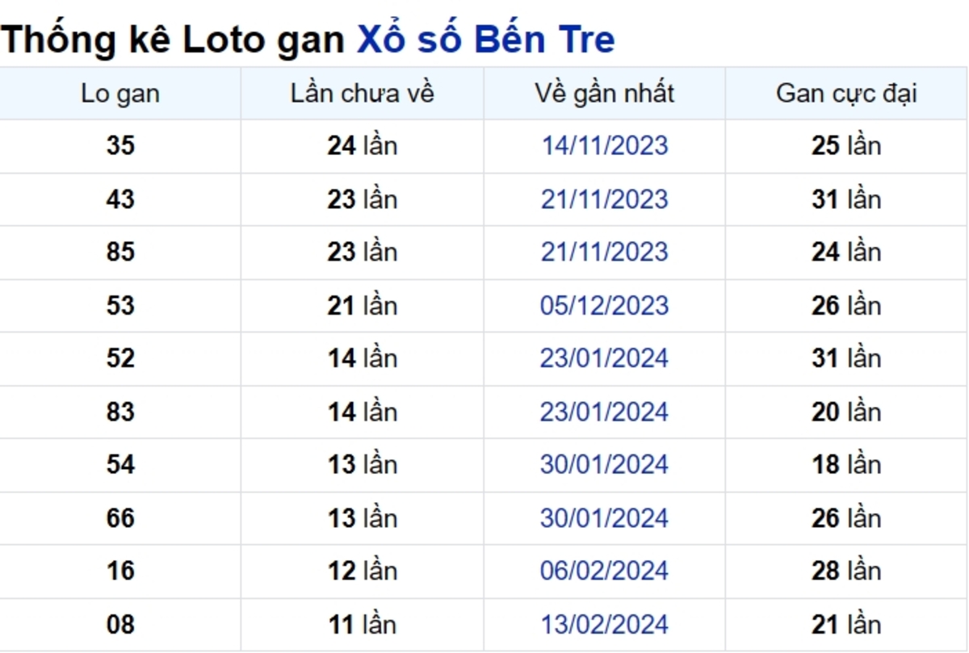Open the 21/11/2023 date for number 43
Screen dimensions: 969x653
click(605, 199)
